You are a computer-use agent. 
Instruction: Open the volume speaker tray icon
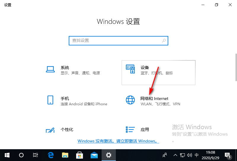pos(189,155)
